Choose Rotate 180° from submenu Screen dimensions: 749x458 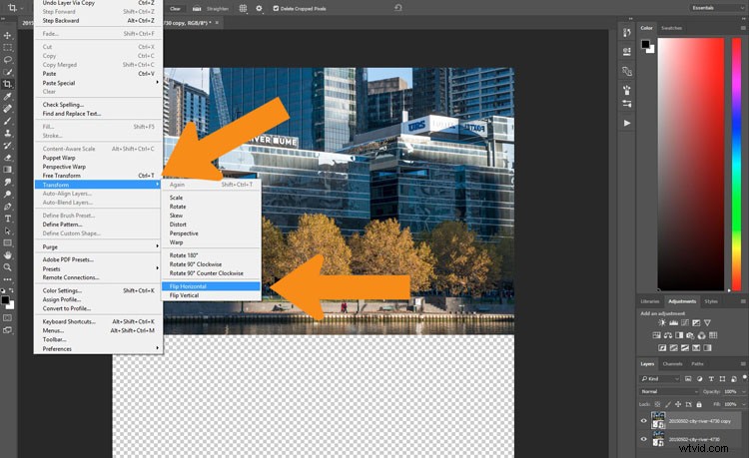[x=212, y=255]
